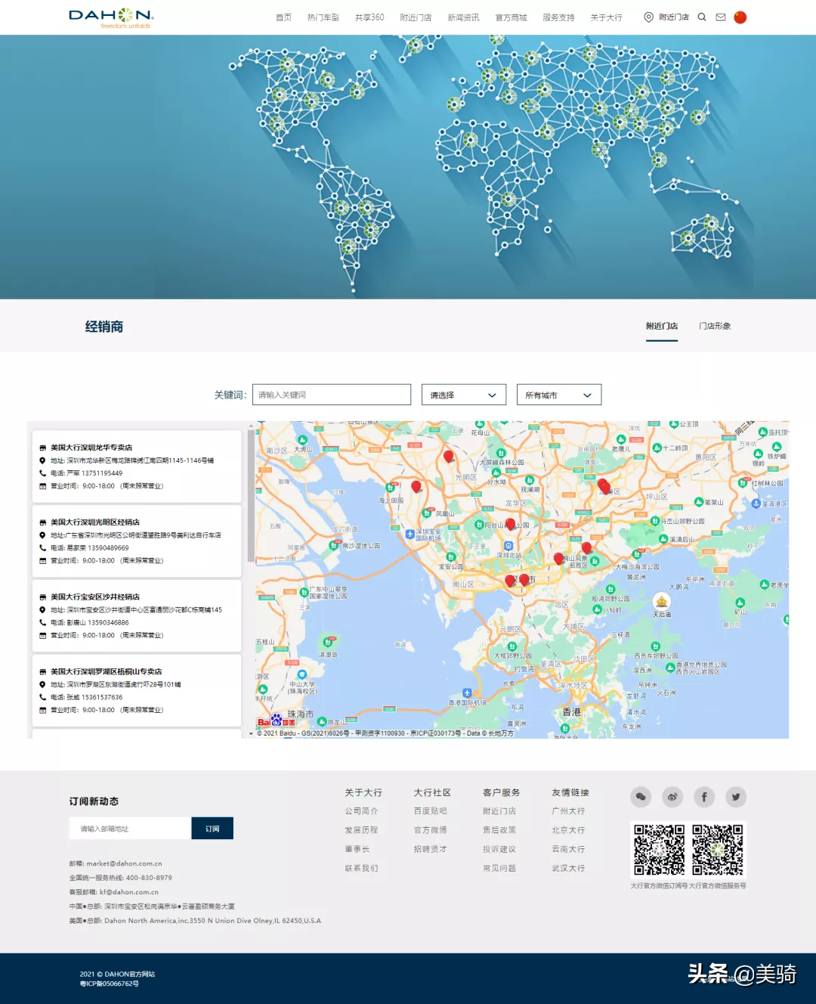Image resolution: width=816 pixels, height=1004 pixels.
Task: Click the store icon beside 美国大行深圳光明区经销店
Action: pos(43,522)
